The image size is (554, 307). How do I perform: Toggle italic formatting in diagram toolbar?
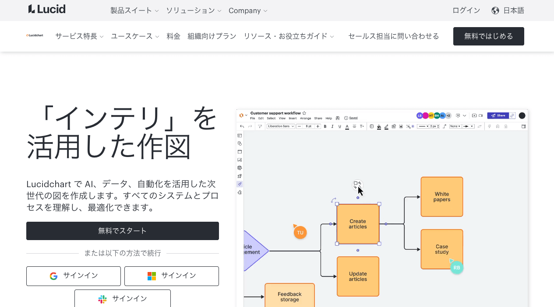click(332, 126)
